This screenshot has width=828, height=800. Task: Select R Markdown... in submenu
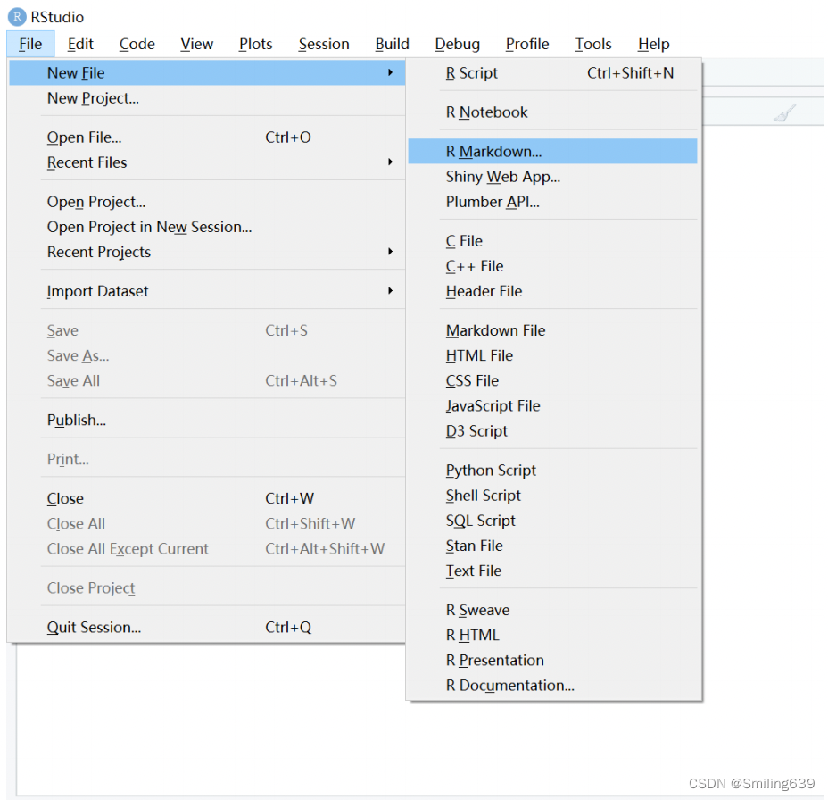(x=553, y=152)
